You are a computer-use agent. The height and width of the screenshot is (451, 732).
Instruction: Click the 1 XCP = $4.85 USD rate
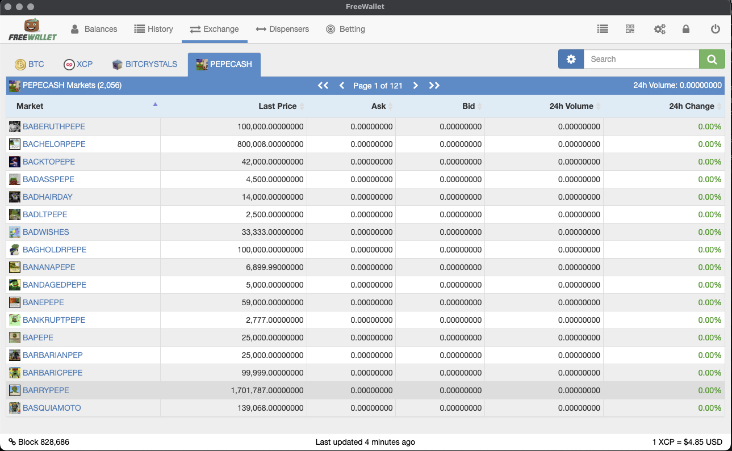(687, 442)
